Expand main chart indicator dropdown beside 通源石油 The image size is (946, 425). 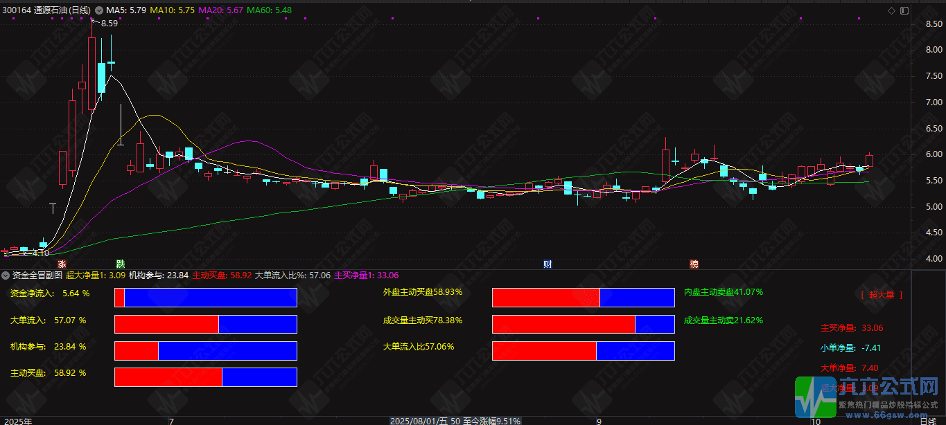point(98,10)
